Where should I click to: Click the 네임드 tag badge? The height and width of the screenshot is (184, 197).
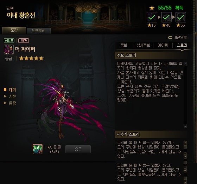[9, 40]
